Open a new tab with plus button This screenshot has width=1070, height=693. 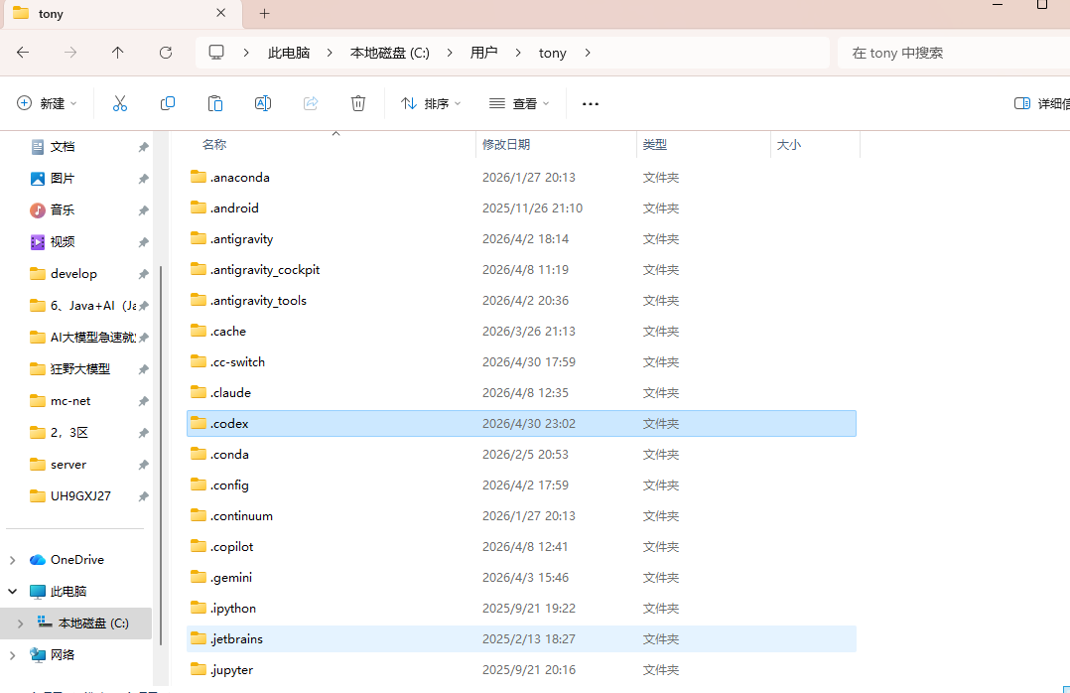pyautogui.click(x=265, y=13)
